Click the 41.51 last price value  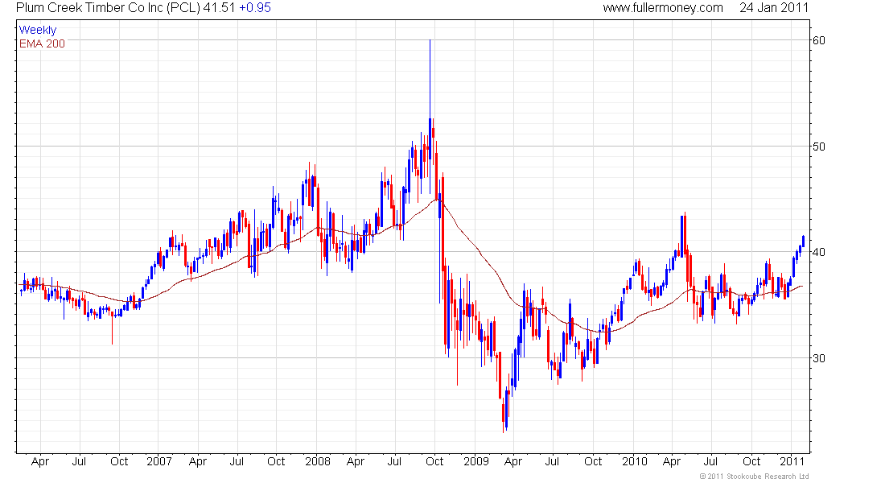[220, 8]
